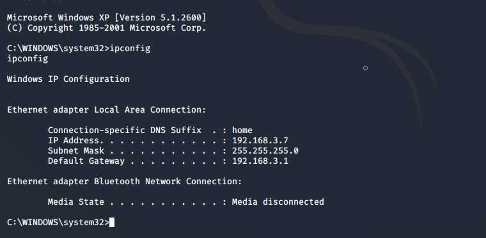
Task: Click the Ethernet adapter Bluetooth Network Connection line
Action: (124, 182)
